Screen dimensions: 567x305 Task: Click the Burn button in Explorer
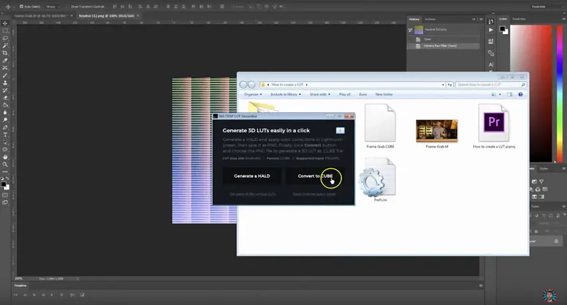coord(363,94)
